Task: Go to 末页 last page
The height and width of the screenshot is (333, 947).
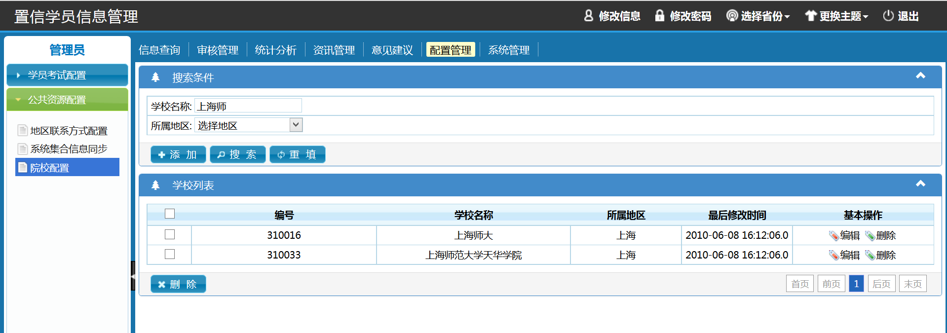Action: coord(913,284)
